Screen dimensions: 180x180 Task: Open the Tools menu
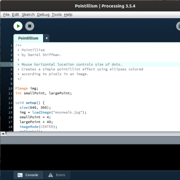click(x=57, y=15)
